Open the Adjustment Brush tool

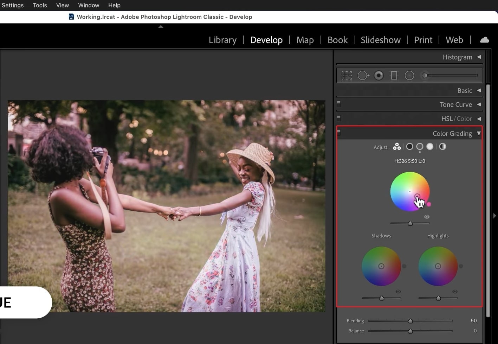pyautogui.click(x=424, y=75)
